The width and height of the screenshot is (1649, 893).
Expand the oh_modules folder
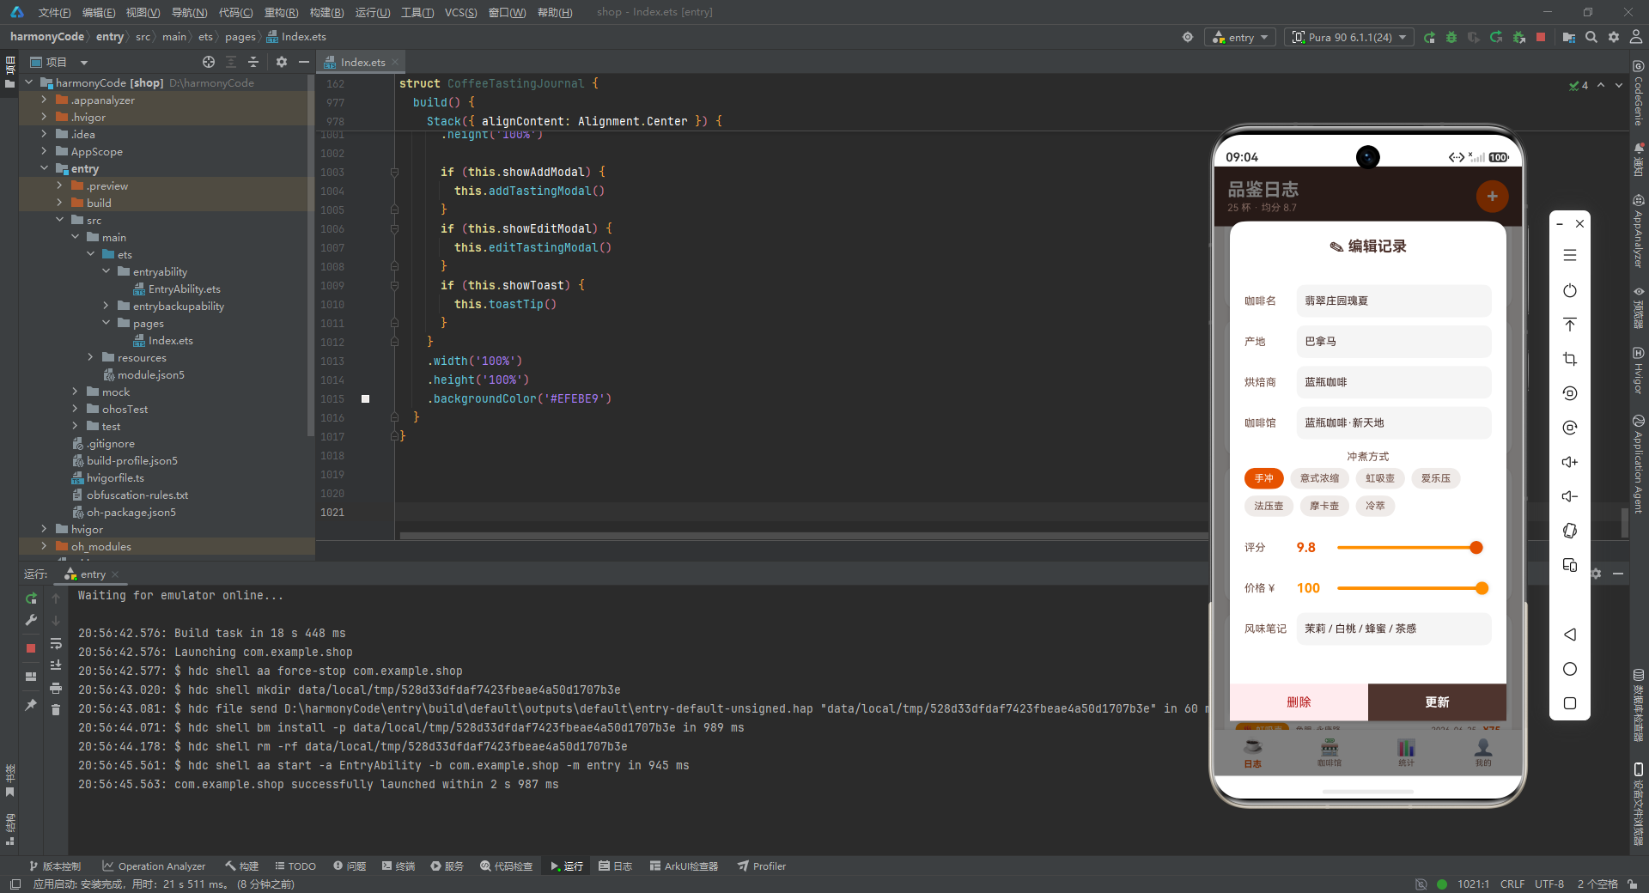point(44,546)
